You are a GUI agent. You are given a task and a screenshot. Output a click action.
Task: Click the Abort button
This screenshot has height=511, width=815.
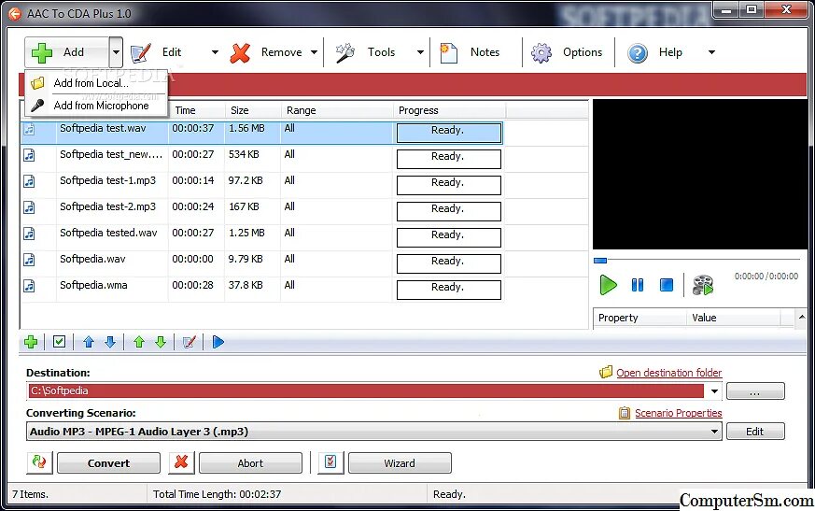[x=250, y=463]
